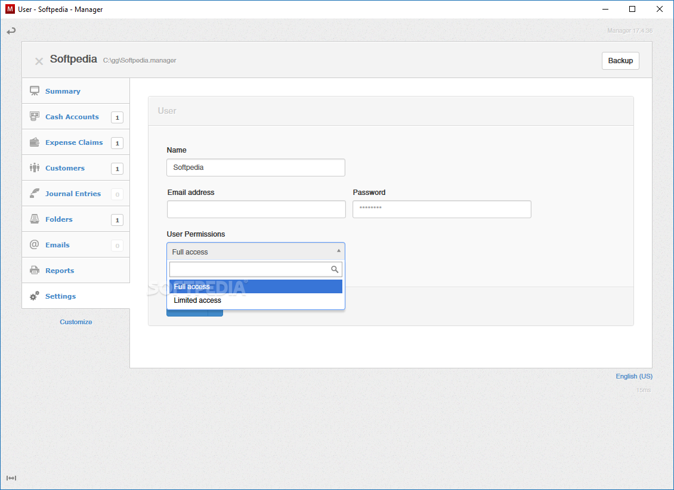Viewport: 674px width, 490px height.
Task: Click the Folders tray icon
Action: click(35, 219)
